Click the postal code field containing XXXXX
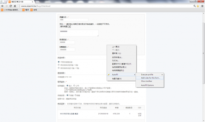This screenshot has width=205, height=122. tap(67, 42)
